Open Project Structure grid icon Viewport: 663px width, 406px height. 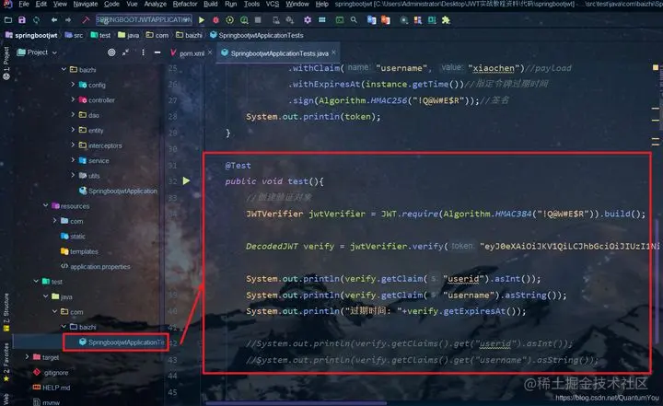pyautogui.click(x=321, y=20)
